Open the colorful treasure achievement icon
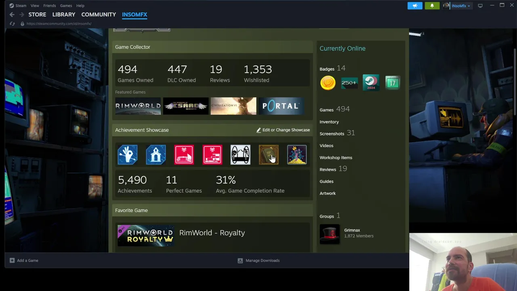The height and width of the screenshot is (291, 517). click(297, 155)
